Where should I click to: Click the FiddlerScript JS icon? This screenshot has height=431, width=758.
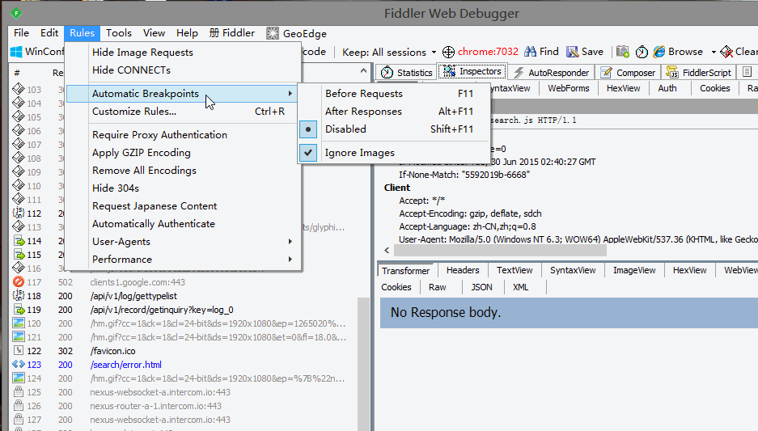tap(672, 72)
